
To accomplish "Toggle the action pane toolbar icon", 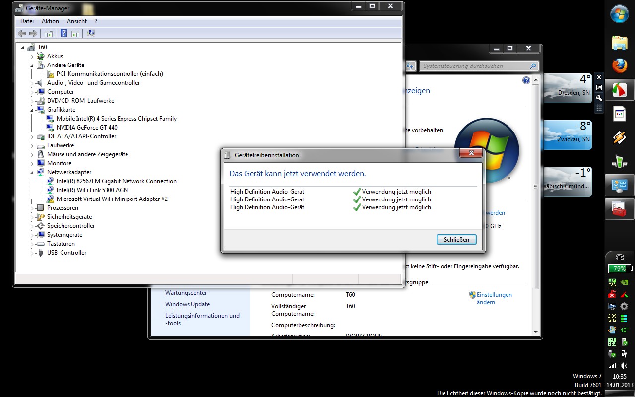I will click(75, 33).
